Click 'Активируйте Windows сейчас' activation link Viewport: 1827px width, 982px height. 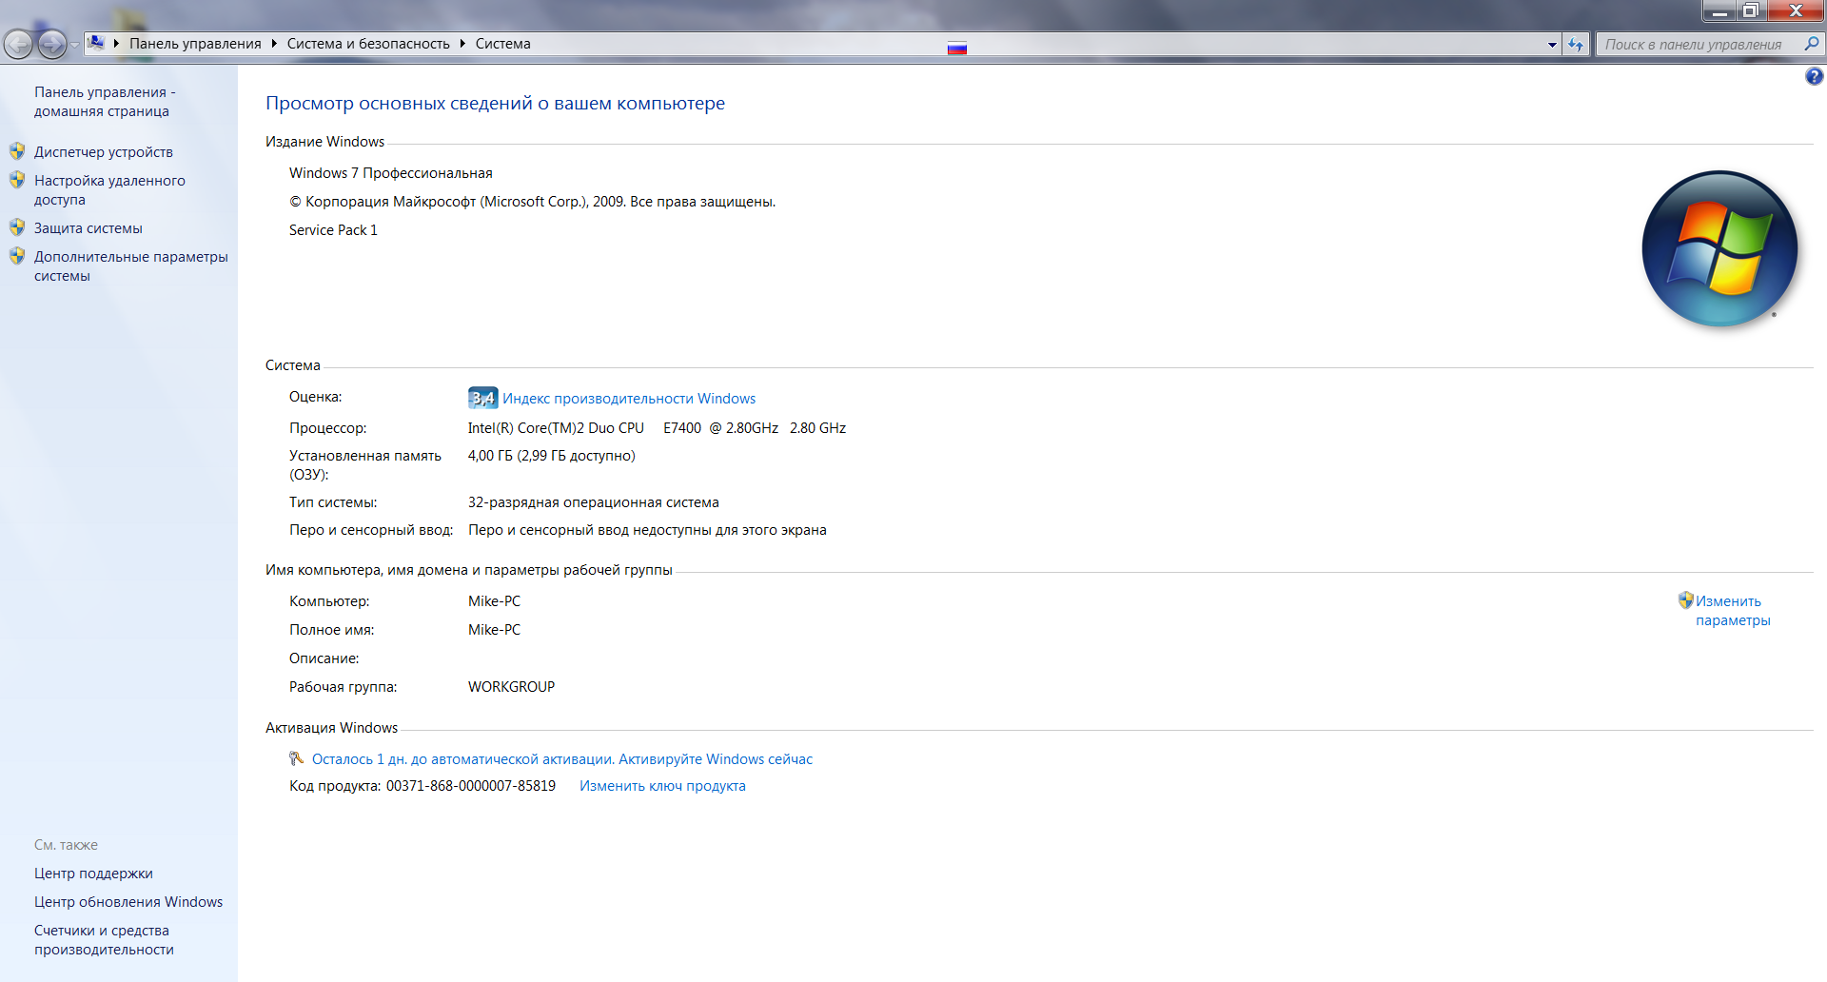[x=716, y=759]
